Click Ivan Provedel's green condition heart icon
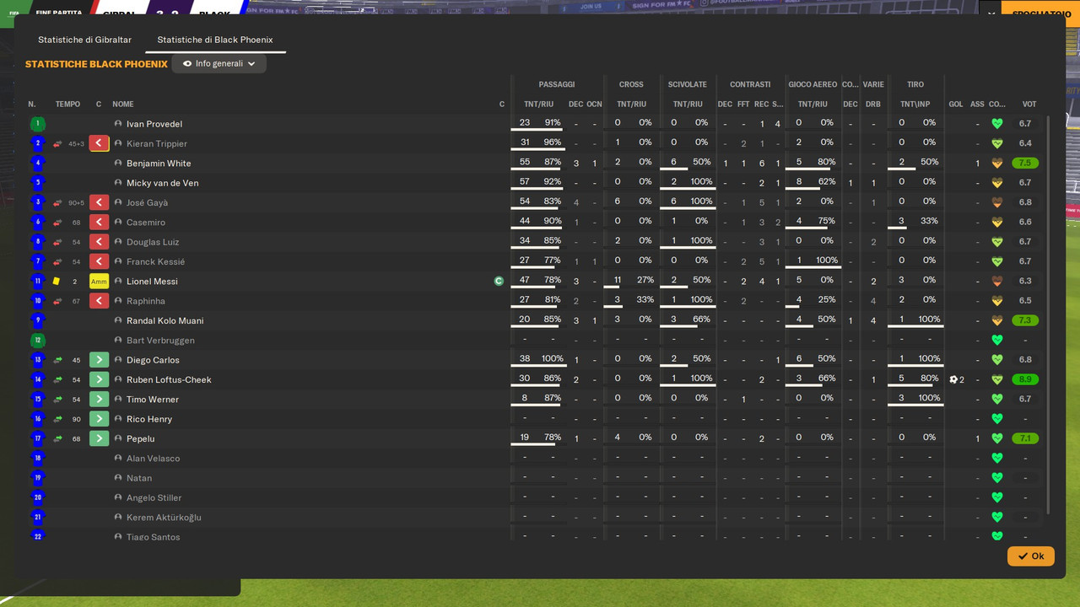The image size is (1080, 607). click(996, 124)
